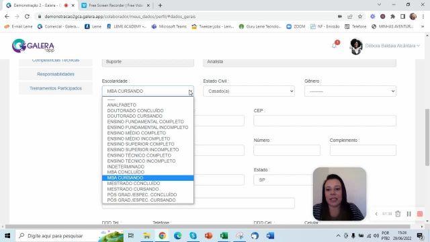The height and width of the screenshot is (242, 430).
Task: Stop recording with the red button
Action: tap(420, 214)
